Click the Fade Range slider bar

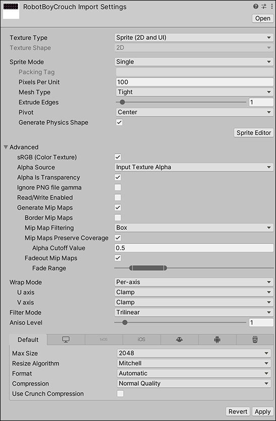tap(148, 268)
